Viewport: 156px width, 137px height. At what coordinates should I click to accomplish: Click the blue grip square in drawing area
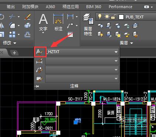(x=75, y=122)
